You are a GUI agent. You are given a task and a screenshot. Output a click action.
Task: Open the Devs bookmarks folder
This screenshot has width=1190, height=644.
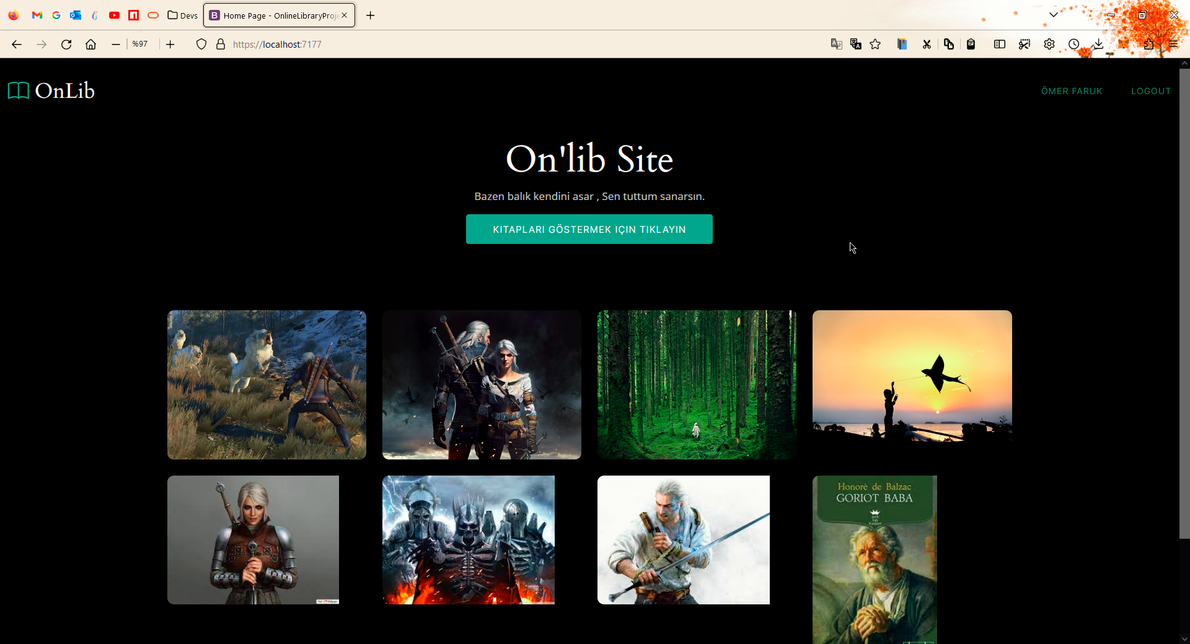click(183, 15)
